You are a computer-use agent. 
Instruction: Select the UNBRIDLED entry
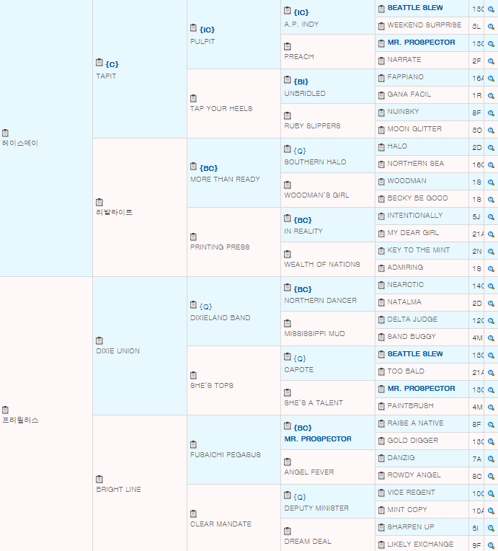[305, 94]
